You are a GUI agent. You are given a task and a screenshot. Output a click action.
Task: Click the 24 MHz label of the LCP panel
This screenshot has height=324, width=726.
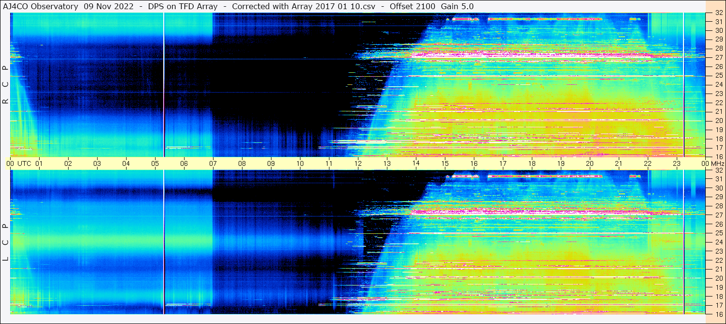718,242
